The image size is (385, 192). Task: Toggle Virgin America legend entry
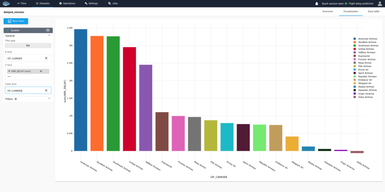tap(364, 94)
